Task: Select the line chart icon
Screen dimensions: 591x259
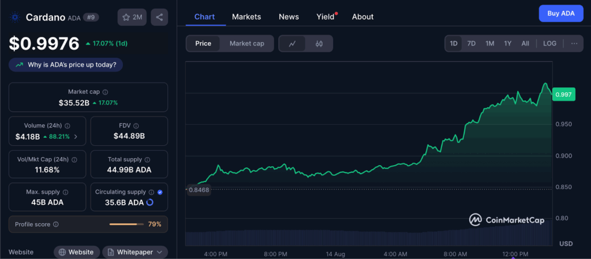Action: click(x=293, y=43)
